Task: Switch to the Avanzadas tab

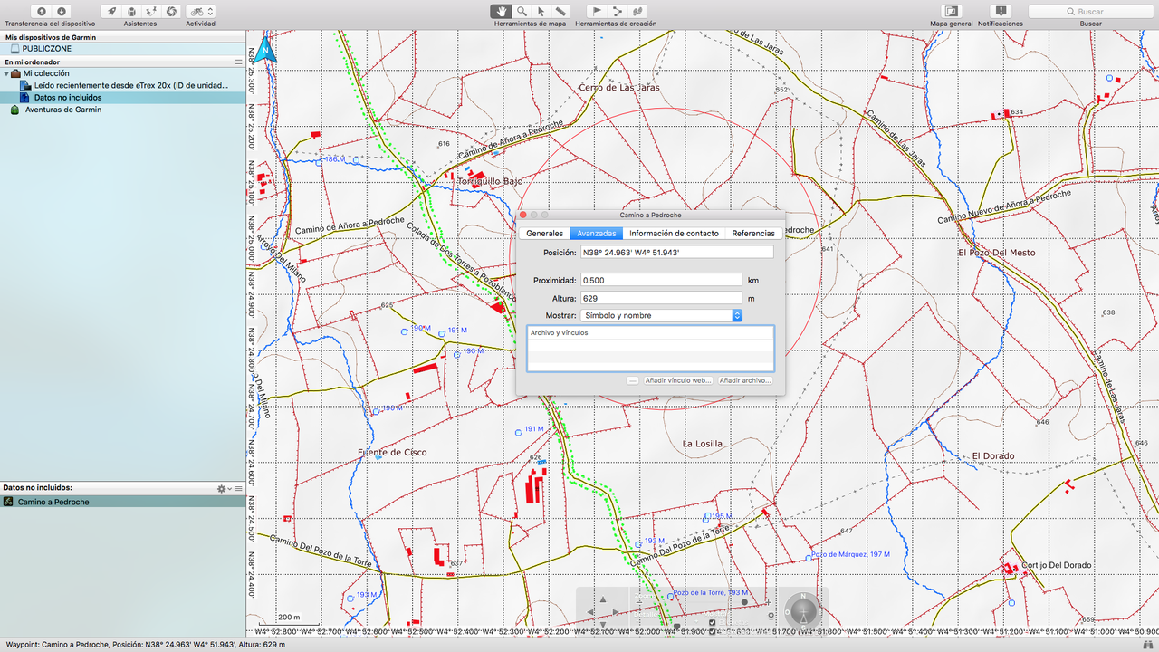Action: pos(597,233)
